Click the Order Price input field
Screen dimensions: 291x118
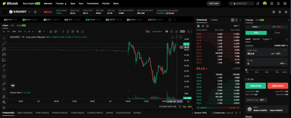pyautogui.click(x=267, y=52)
